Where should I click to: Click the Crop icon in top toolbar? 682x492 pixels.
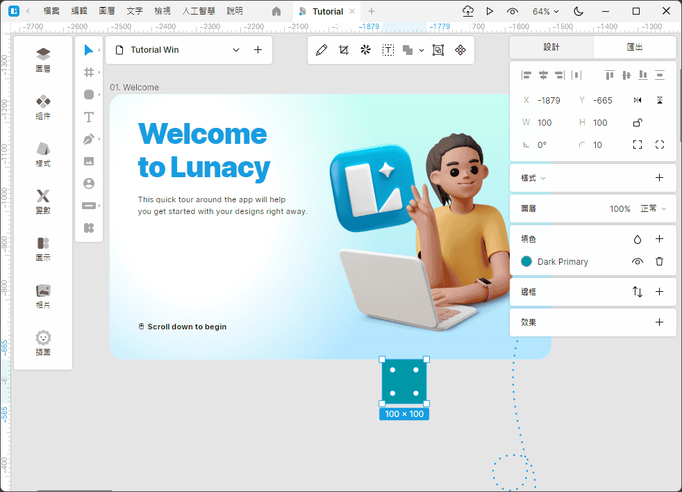pos(343,50)
